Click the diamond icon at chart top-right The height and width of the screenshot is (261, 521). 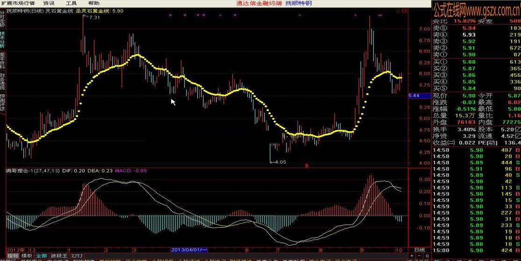coord(398,11)
